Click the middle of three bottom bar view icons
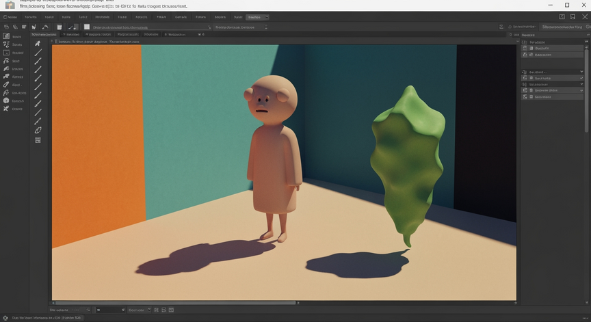The width and height of the screenshot is (591, 322). (163, 310)
